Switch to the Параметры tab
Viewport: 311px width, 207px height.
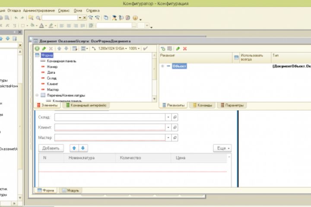click(232, 105)
